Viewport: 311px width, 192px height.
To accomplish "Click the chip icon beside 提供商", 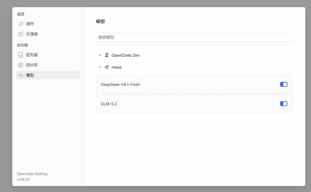I will tap(21, 65).
